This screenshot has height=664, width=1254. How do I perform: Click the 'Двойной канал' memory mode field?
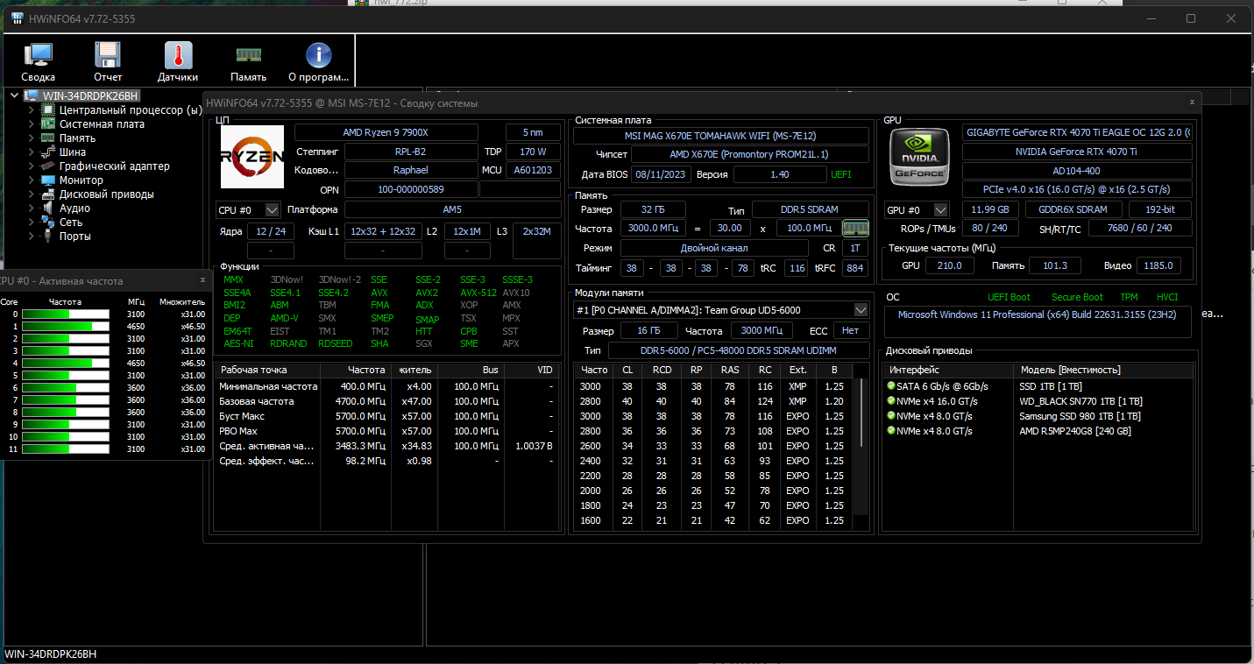tap(715, 248)
